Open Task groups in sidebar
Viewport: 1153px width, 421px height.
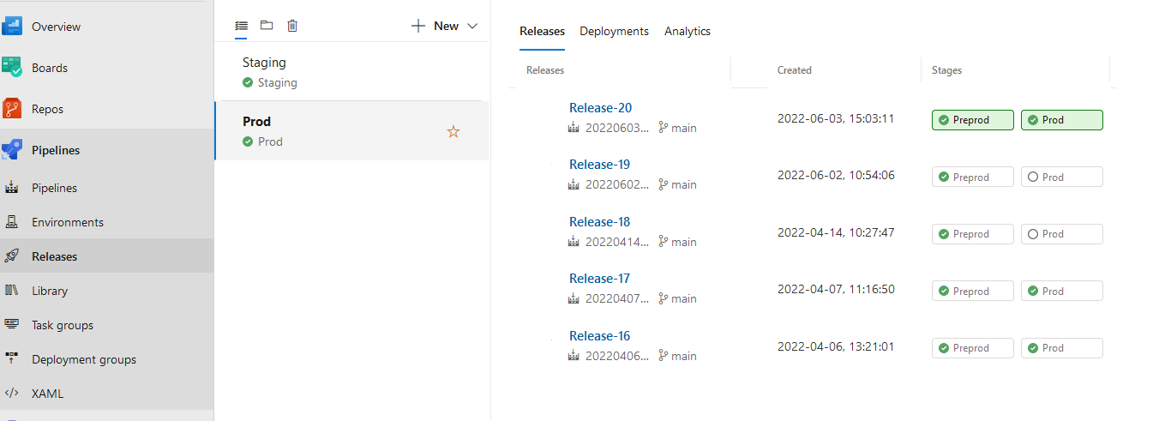[x=62, y=325]
